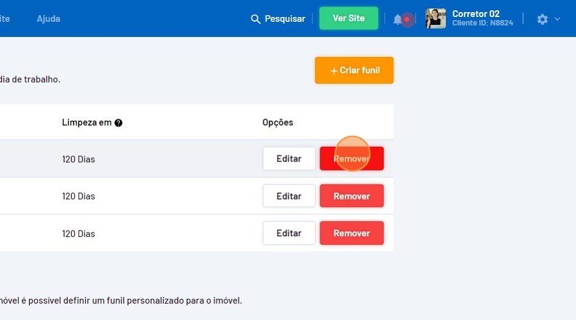
Task: Edit the first funnel row
Action: click(x=289, y=158)
